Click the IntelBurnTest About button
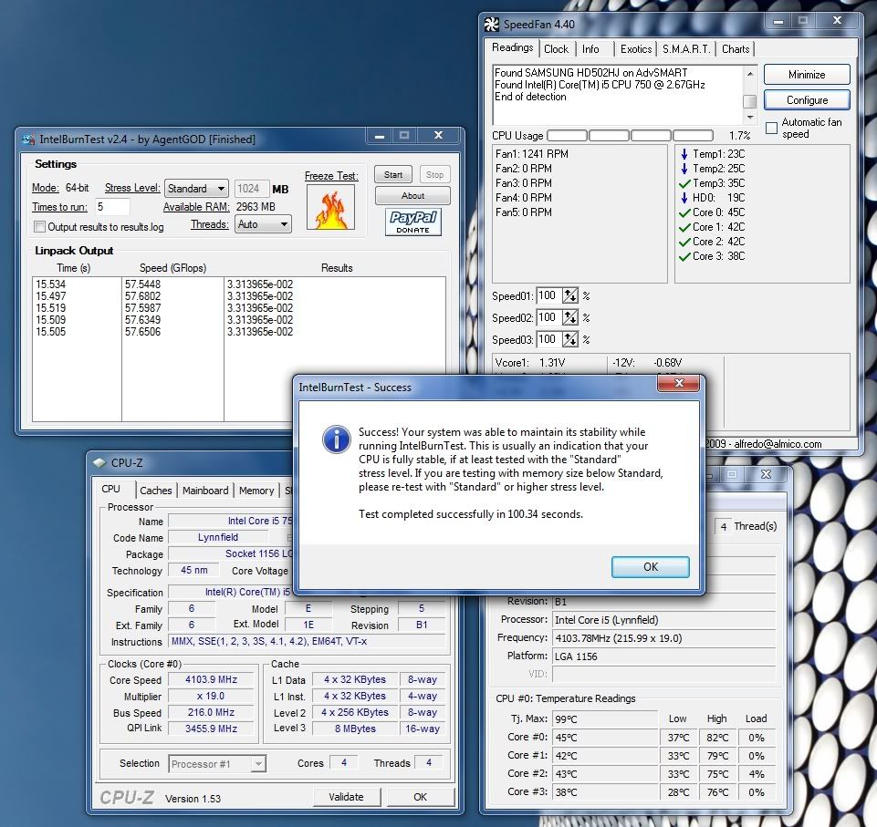This screenshot has width=877, height=827. click(412, 195)
